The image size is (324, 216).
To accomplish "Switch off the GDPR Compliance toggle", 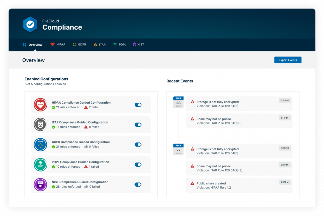I will tap(138, 145).
